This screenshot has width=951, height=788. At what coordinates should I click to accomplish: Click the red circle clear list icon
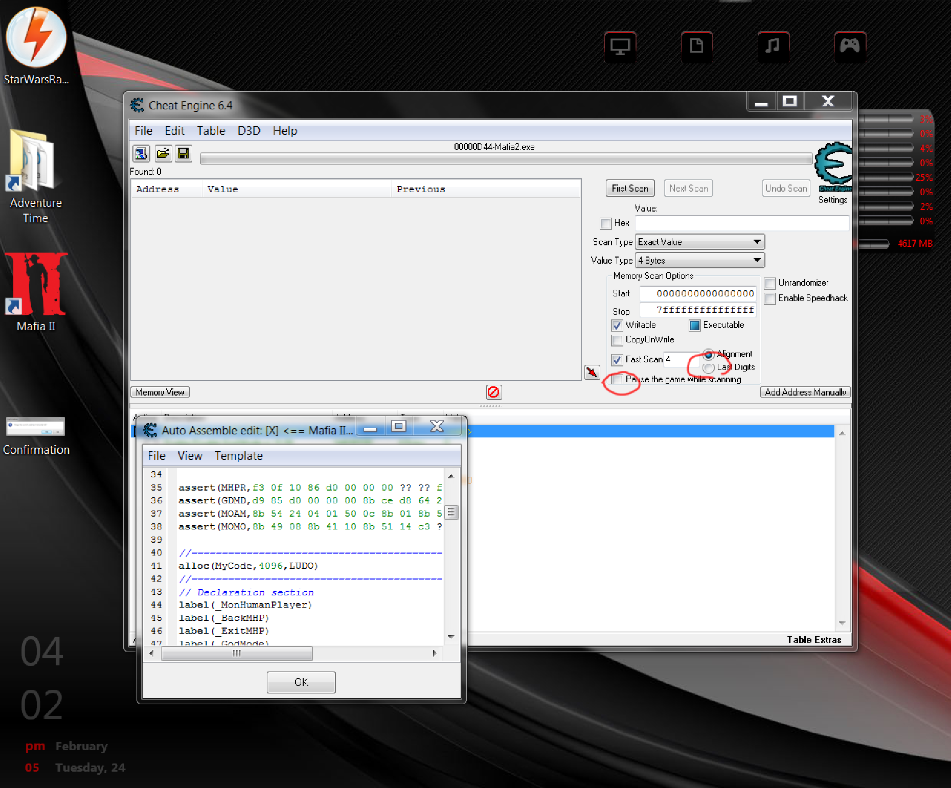click(x=493, y=392)
